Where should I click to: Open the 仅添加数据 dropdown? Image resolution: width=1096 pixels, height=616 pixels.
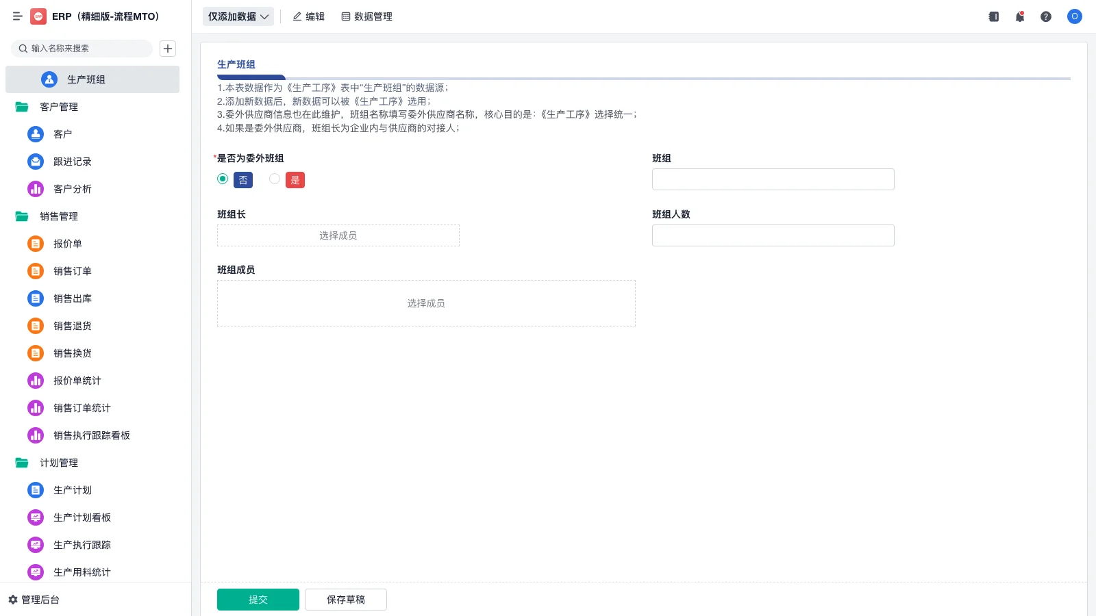pyautogui.click(x=236, y=16)
